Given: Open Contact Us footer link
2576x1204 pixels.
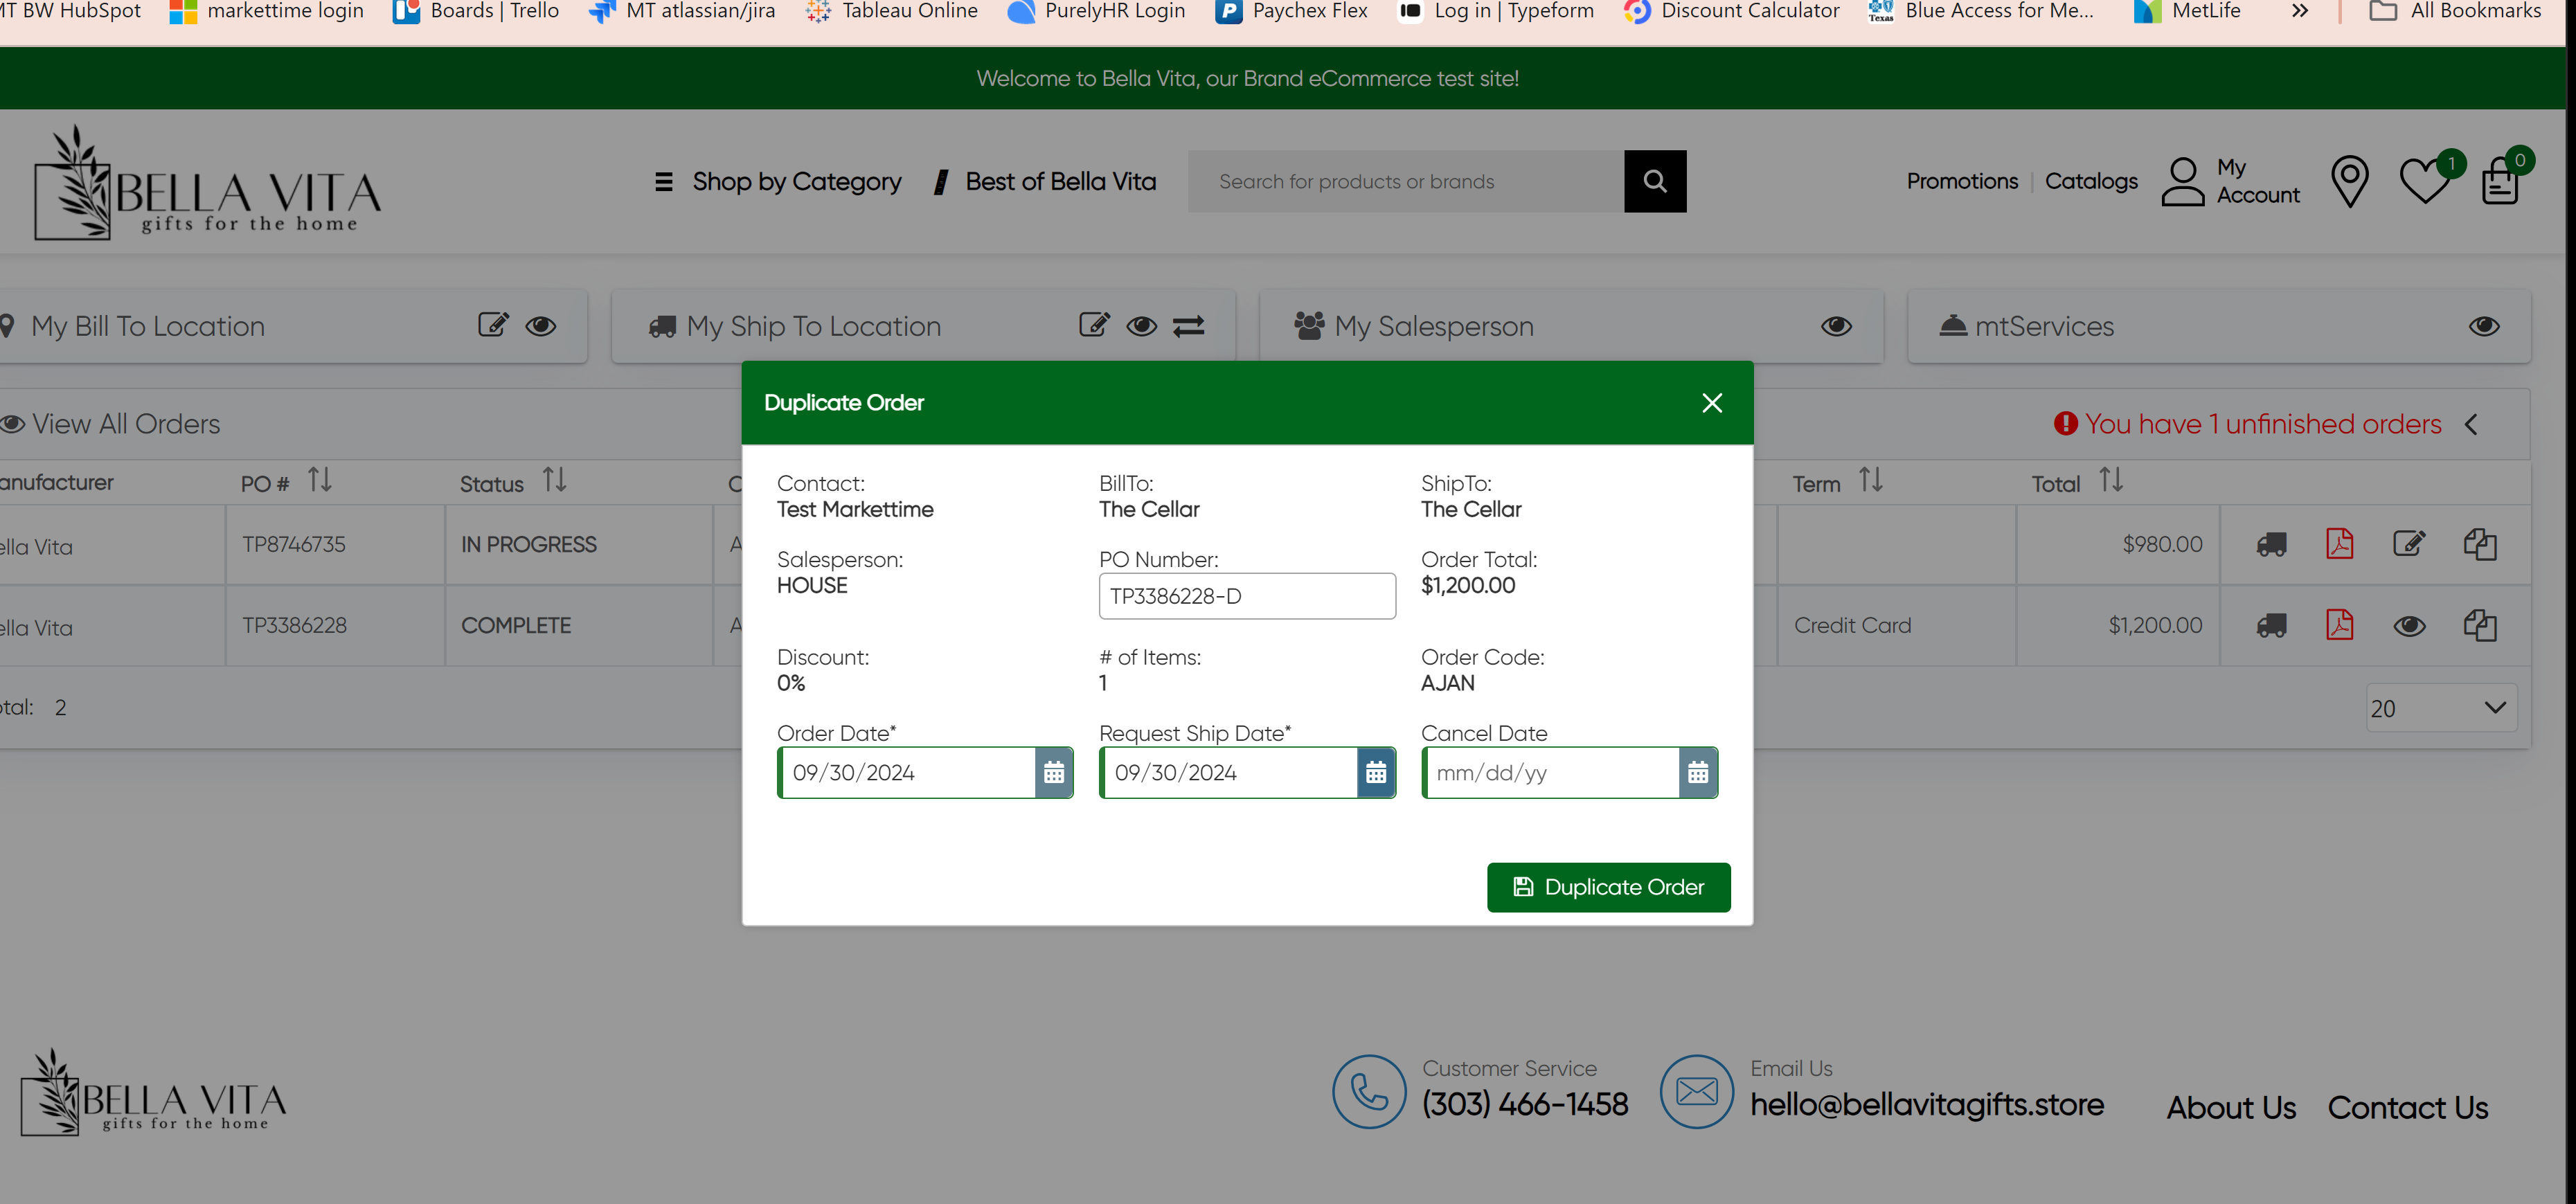Looking at the screenshot, I should [x=2408, y=1108].
